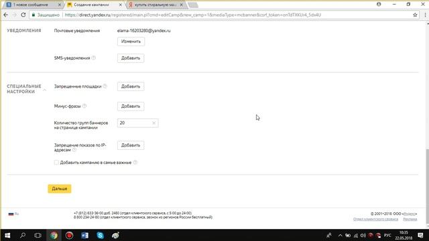This screenshot has height=241, width=429.
Task: Open Skype from the taskbar
Action: [100, 235]
